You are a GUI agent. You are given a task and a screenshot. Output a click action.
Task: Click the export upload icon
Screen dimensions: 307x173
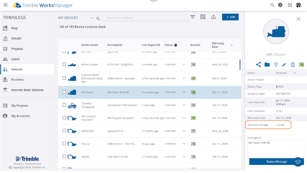click(213, 17)
